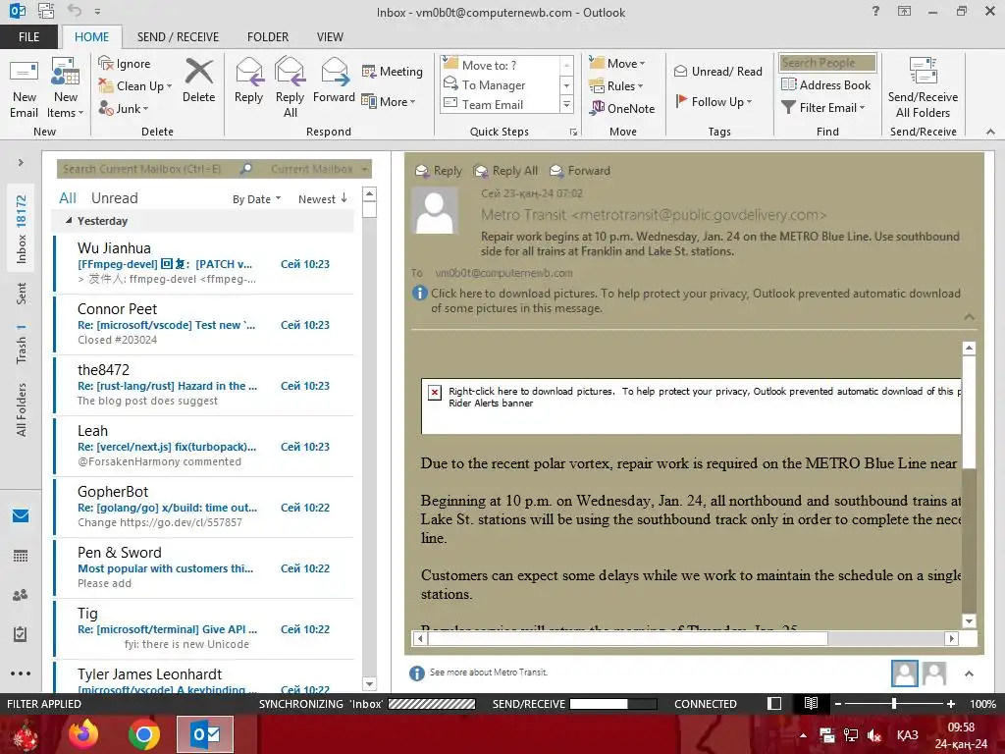Filter the list to Unread messages
The width and height of the screenshot is (1005, 754).
tap(114, 198)
